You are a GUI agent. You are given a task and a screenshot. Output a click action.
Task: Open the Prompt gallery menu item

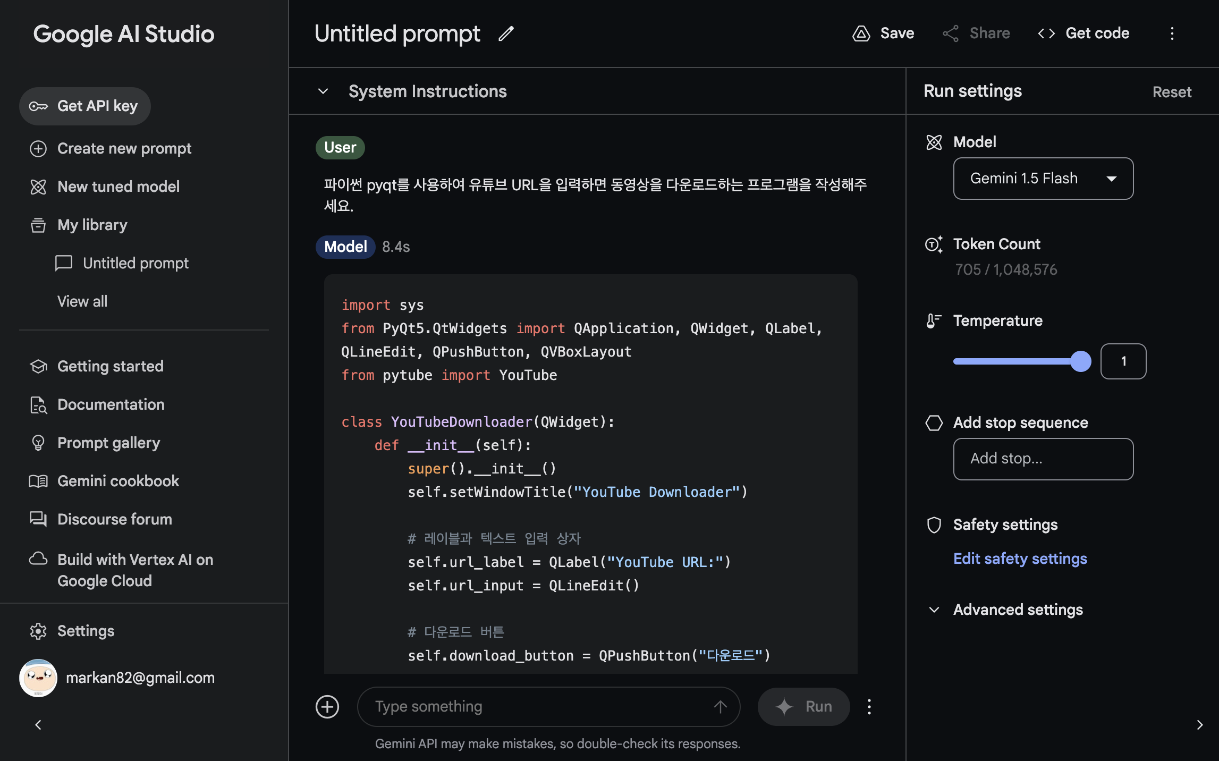108,443
